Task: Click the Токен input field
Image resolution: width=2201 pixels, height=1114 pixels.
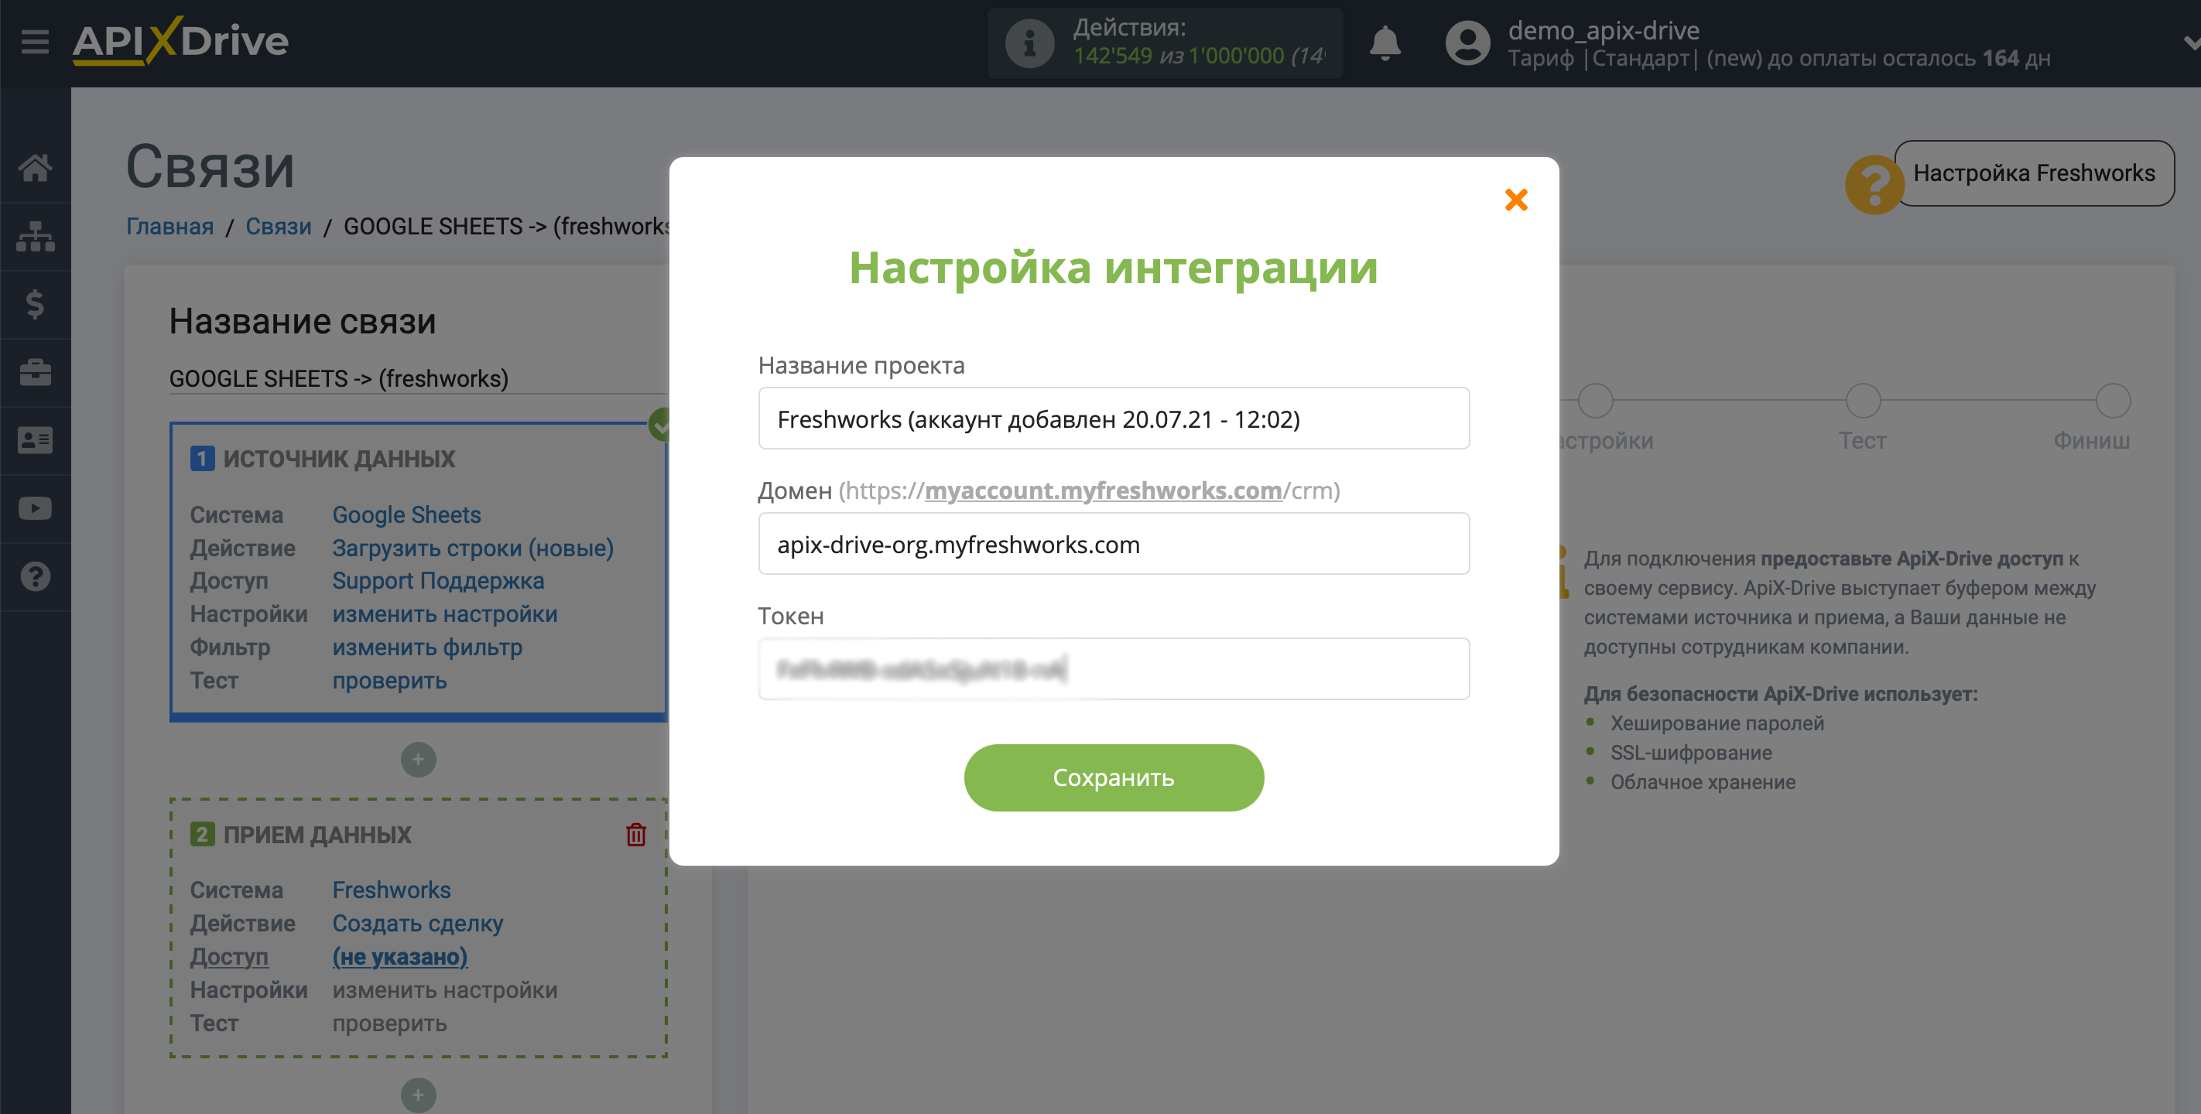Action: click(1113, 671)
